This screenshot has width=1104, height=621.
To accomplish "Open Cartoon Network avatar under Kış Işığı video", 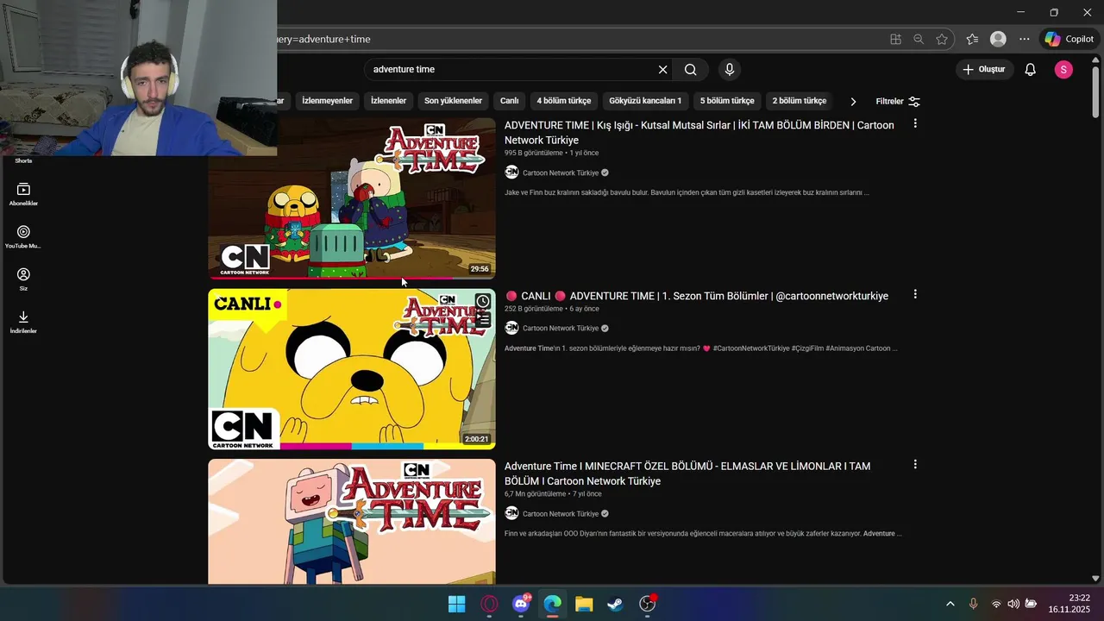I will 511,172.
